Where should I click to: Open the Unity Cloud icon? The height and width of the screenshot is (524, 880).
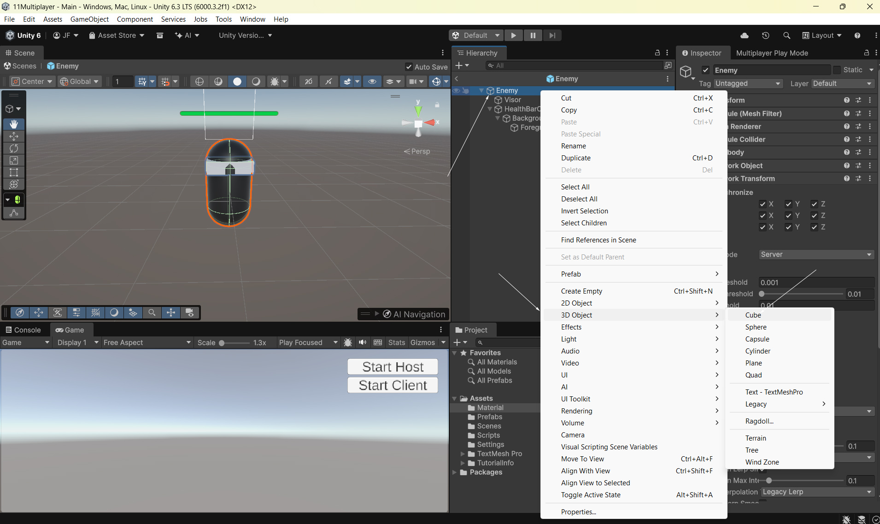[x=745, y=35]
